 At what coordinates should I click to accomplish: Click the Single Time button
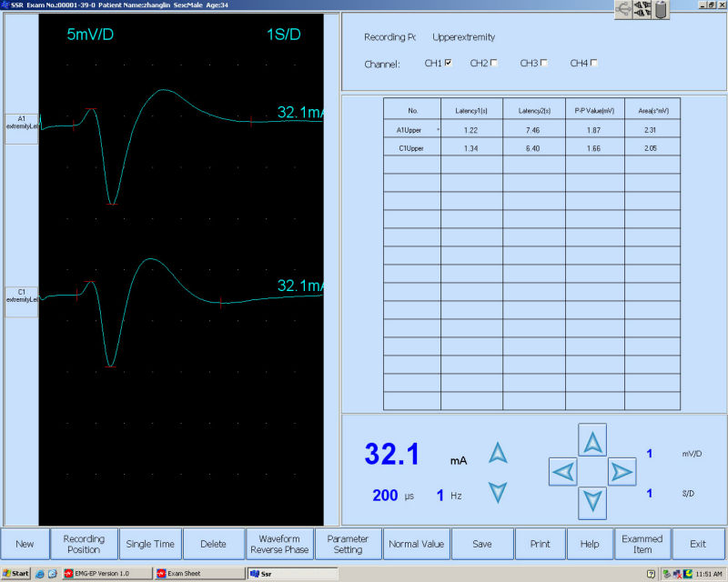coord(150,544)
